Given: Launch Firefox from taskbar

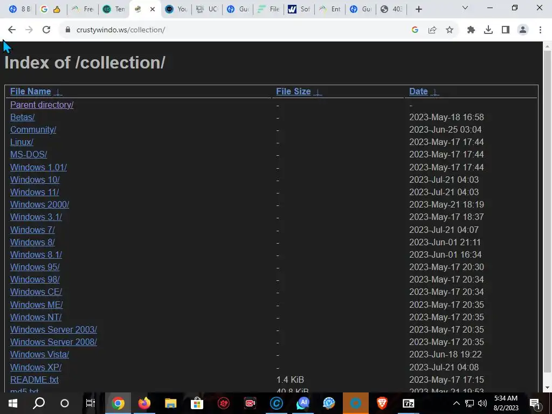Looking at the screenshot, I should (x=144, y=403).
